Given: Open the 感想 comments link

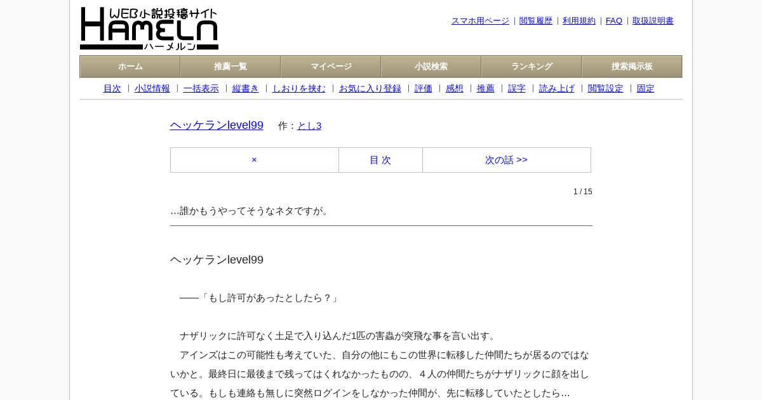Looking at the screenshot, I should click(455, 89).
